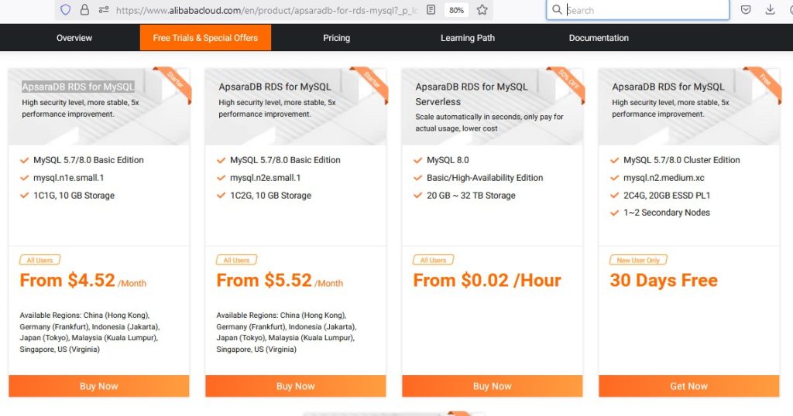793x416 pixels.
Task: Click the checkmark beside mysql.n2e.small.1
Action: click(x=221, y=178)
